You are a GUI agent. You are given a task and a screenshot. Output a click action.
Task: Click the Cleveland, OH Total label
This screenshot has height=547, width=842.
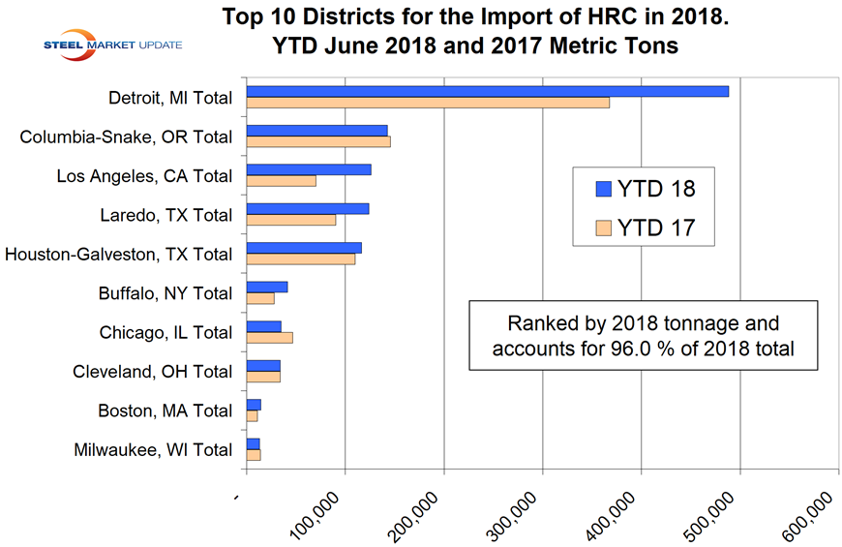click(x=153, y=372)
